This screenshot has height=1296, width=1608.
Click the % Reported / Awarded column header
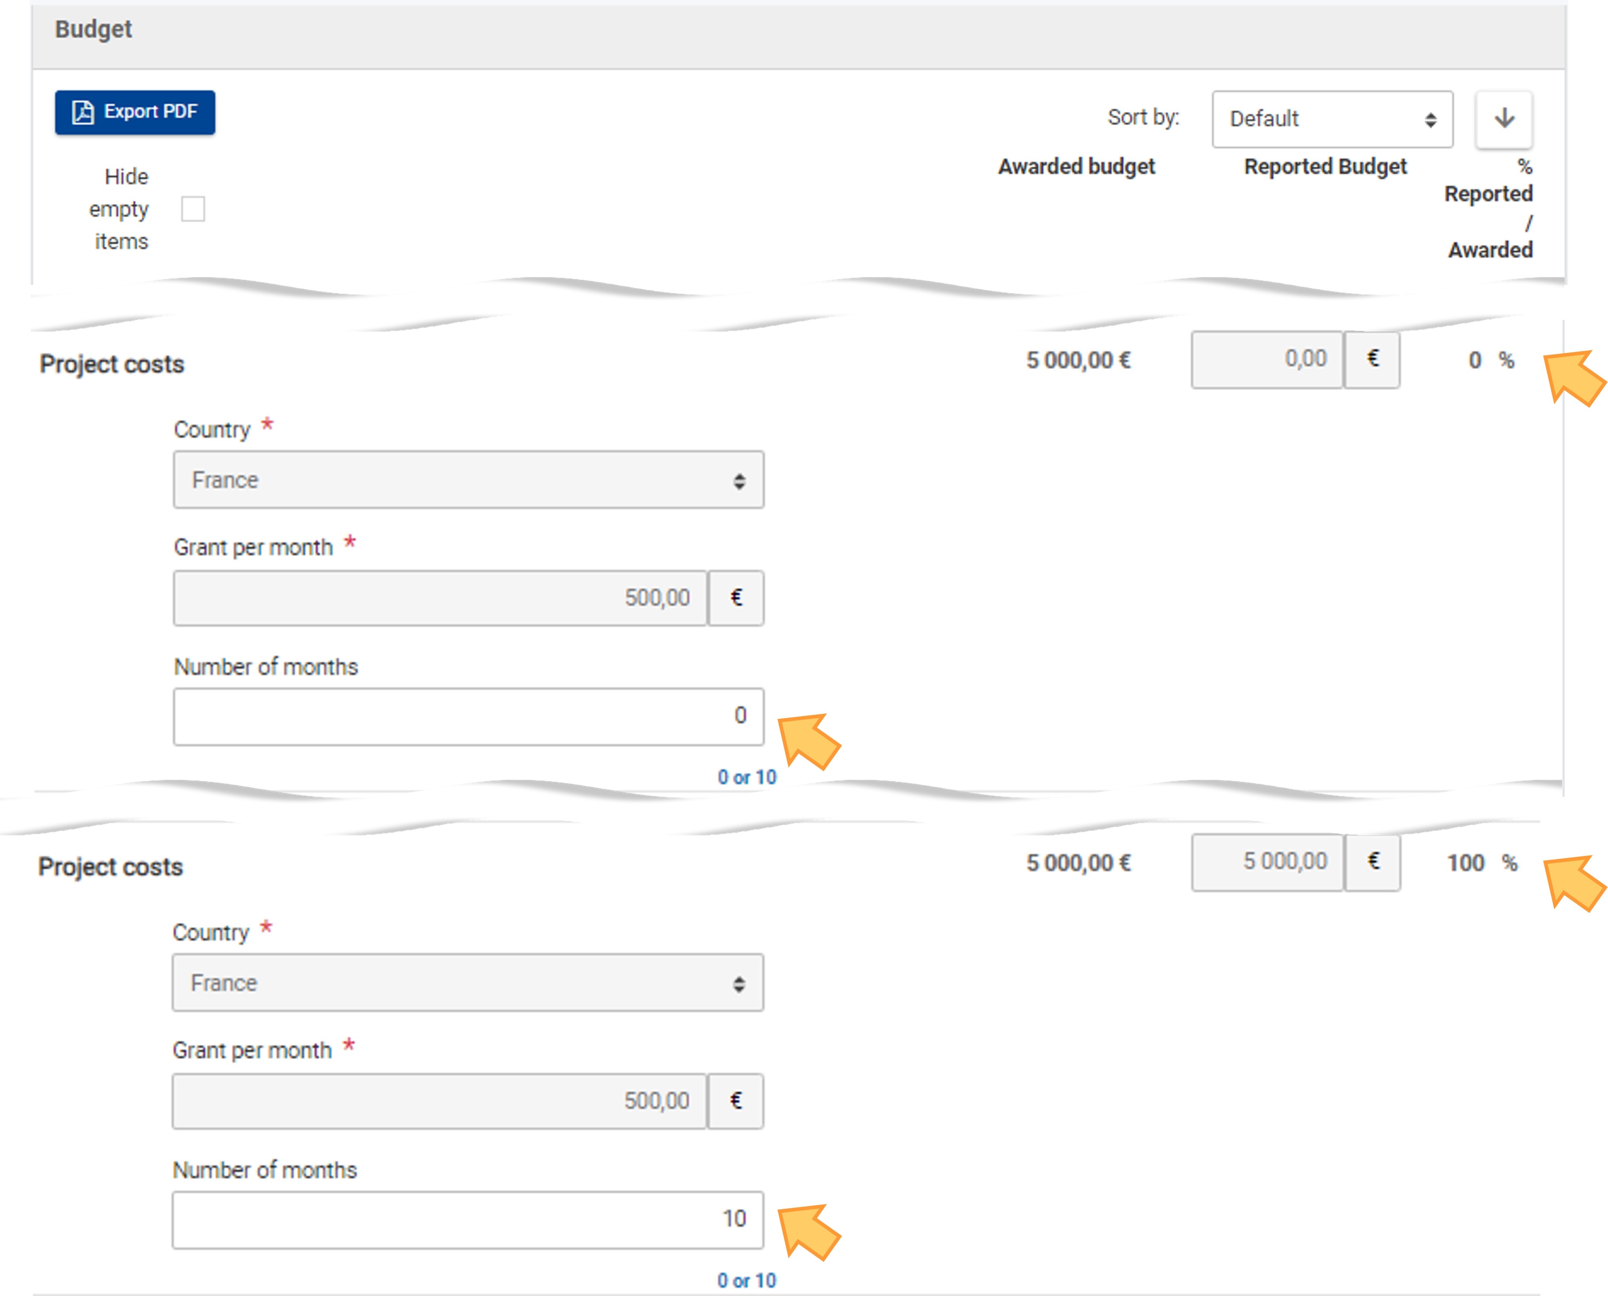[x=1489, y=208]
